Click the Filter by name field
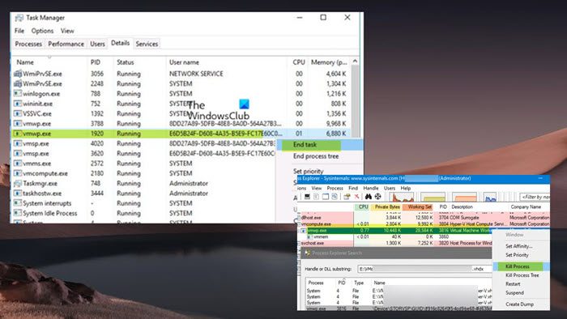Viewport: 567px width, 319px height. tap(535, 197)
